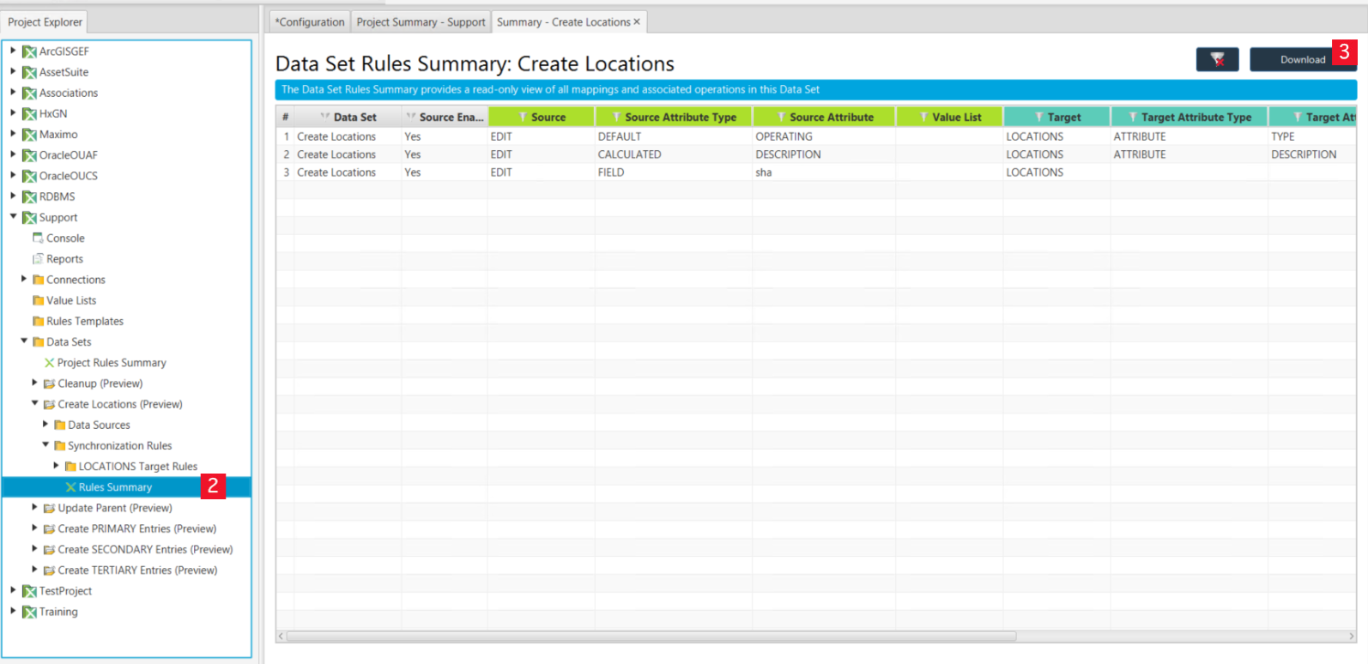Expand the Data Sources folder
Screen dimensions: 1368x670
click(x=45, y=425)
